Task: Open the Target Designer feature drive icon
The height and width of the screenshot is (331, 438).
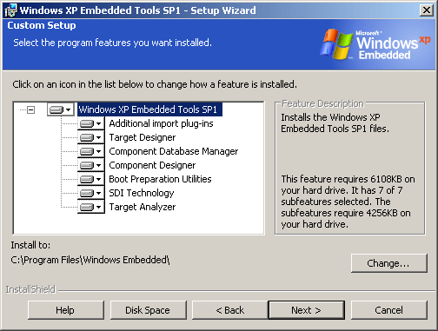Action: (90, 137)
